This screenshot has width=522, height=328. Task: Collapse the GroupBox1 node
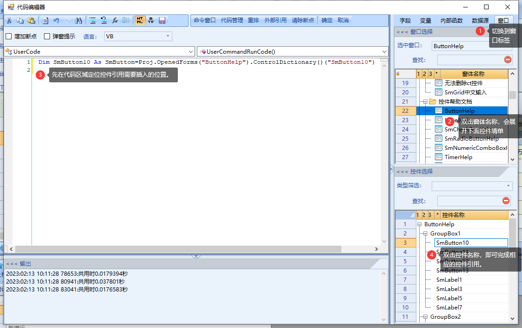425,234
